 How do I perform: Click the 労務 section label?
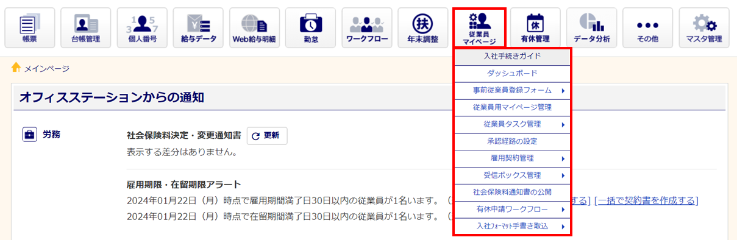click(51, 135)
